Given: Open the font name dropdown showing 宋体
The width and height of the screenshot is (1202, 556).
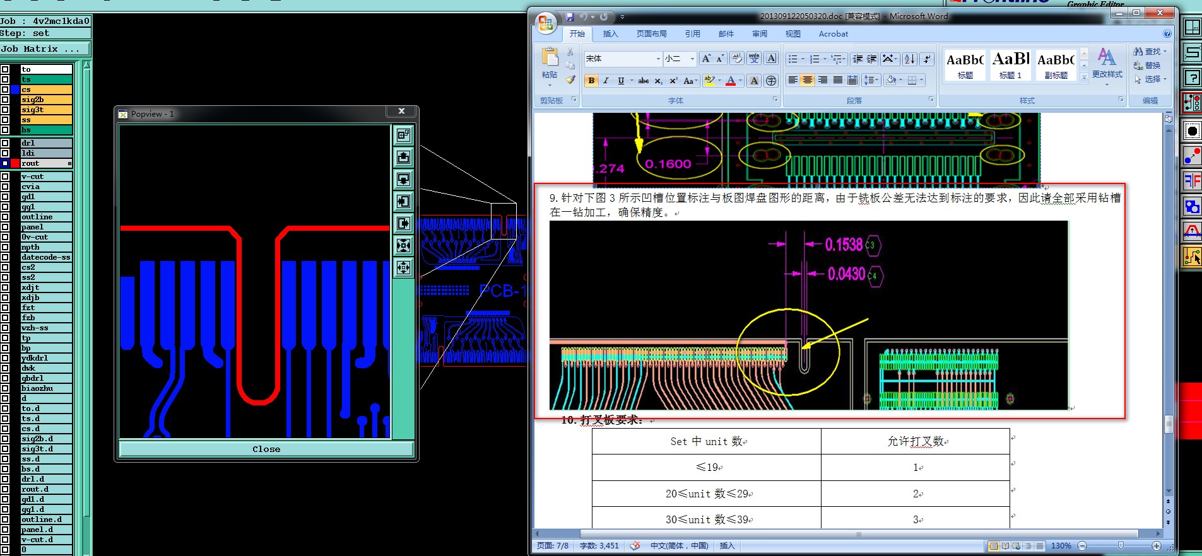Looking at the screenshot, I should (658, 59).
